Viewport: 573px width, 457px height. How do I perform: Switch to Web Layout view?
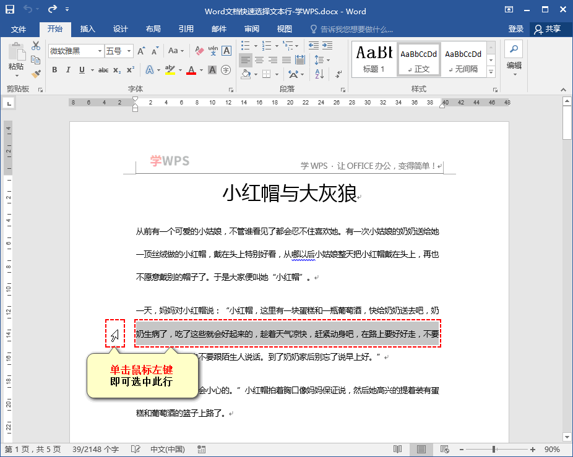click(x=445, y=450)
